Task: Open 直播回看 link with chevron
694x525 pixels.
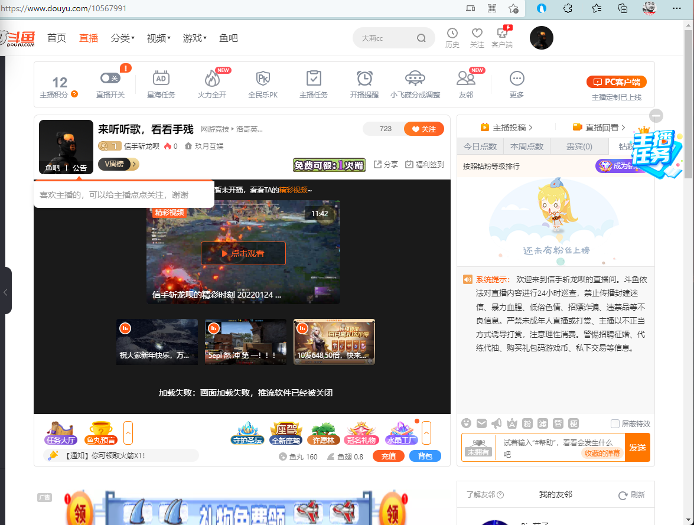Action: point(599,128)
